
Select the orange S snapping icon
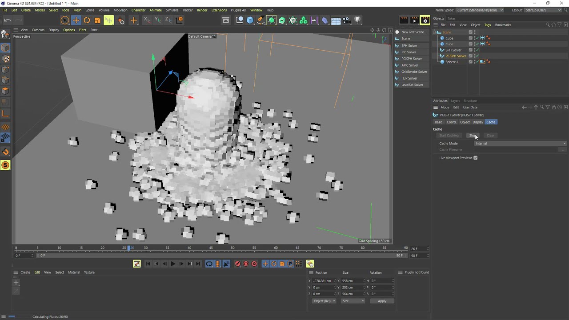pos(5,165)
